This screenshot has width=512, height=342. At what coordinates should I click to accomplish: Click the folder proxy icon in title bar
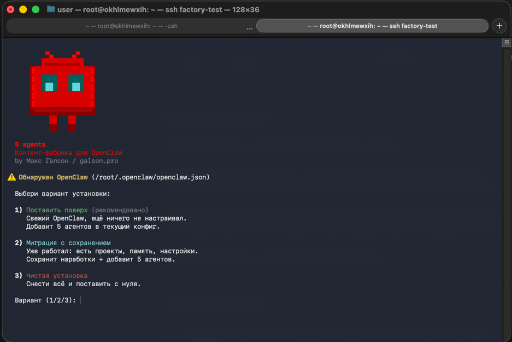tap(51, 9)
